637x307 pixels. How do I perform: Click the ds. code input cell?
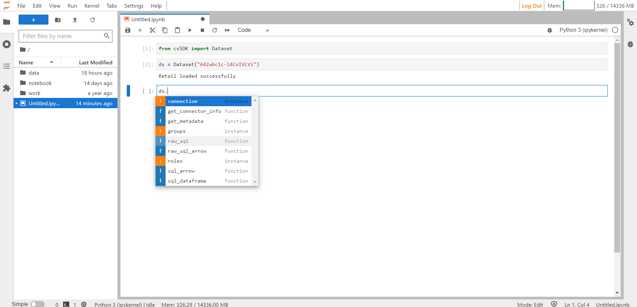coord(382,91)
